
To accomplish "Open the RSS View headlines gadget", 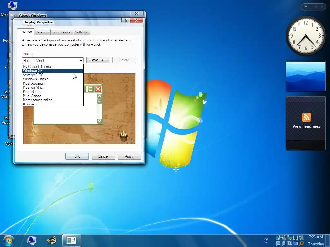I will [306, 123].
